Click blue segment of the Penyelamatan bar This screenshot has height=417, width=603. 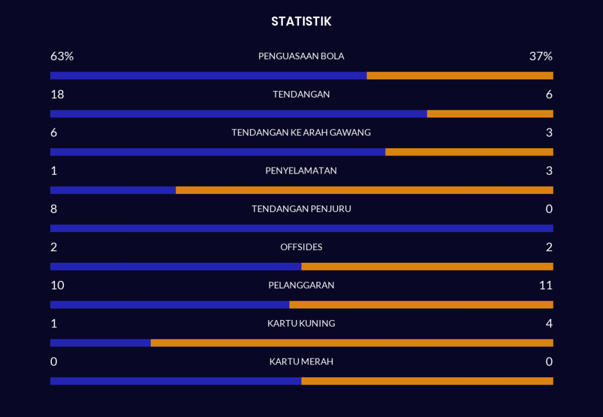pos(113,190)
